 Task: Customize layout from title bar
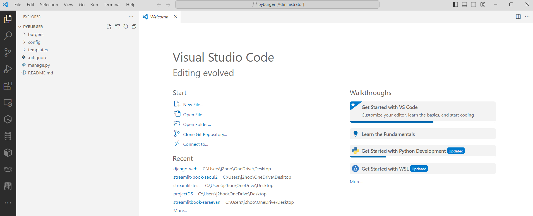[483, 4]
